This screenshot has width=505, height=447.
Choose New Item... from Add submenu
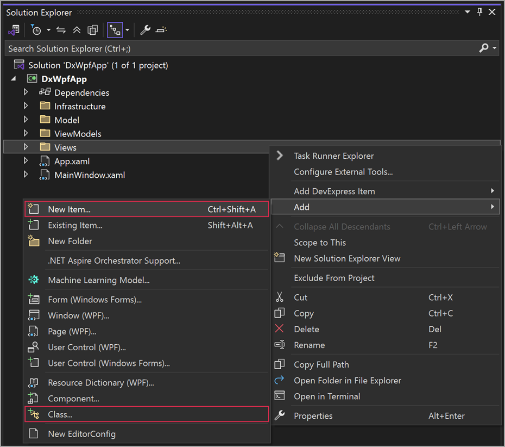click(x=147, y=209)
